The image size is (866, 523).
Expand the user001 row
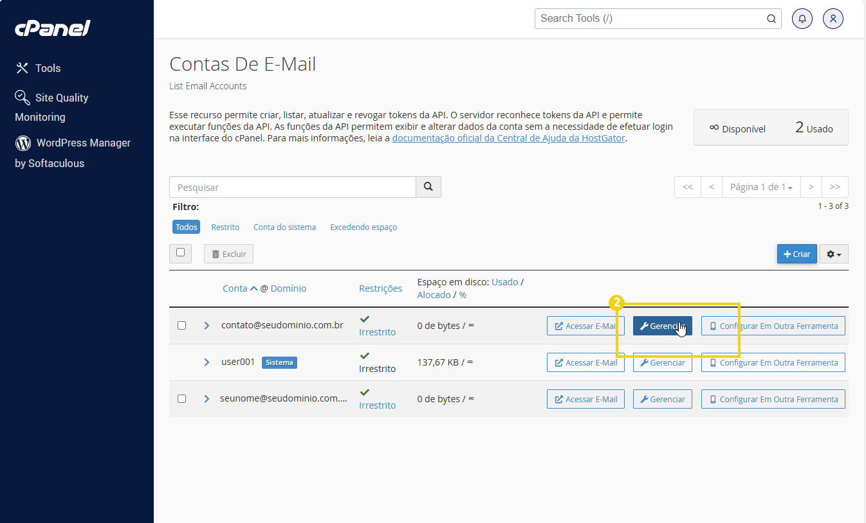(207, 362)
